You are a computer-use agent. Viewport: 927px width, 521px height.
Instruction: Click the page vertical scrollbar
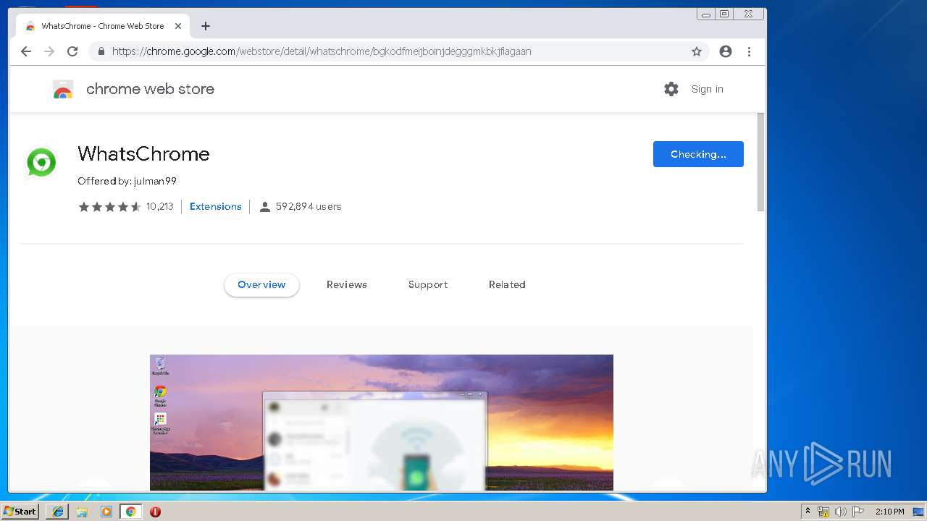click(x=760, y=163)
